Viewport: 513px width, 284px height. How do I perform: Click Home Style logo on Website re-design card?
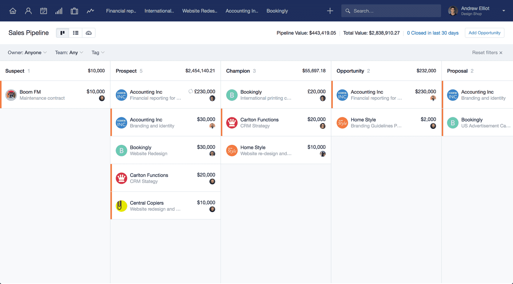pos(232,150)
